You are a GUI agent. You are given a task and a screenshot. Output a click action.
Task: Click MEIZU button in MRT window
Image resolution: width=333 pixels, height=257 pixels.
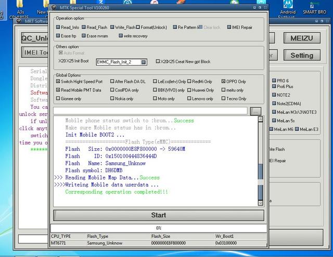(302, 38)
